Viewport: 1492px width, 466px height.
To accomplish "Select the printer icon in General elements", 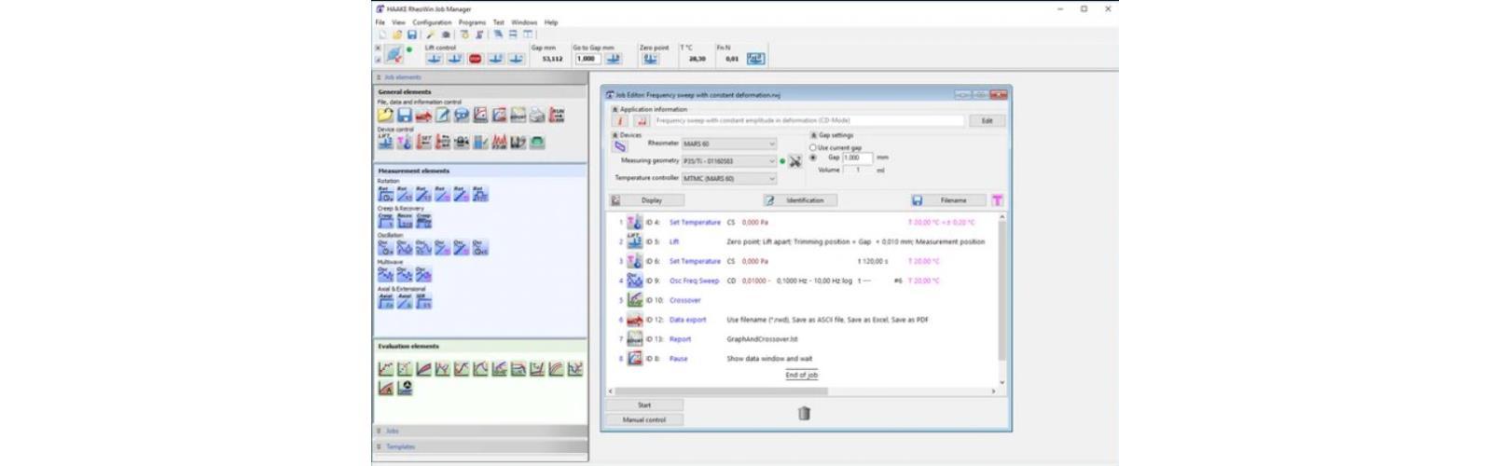I will pyautogui.click(x=537, y=116).
